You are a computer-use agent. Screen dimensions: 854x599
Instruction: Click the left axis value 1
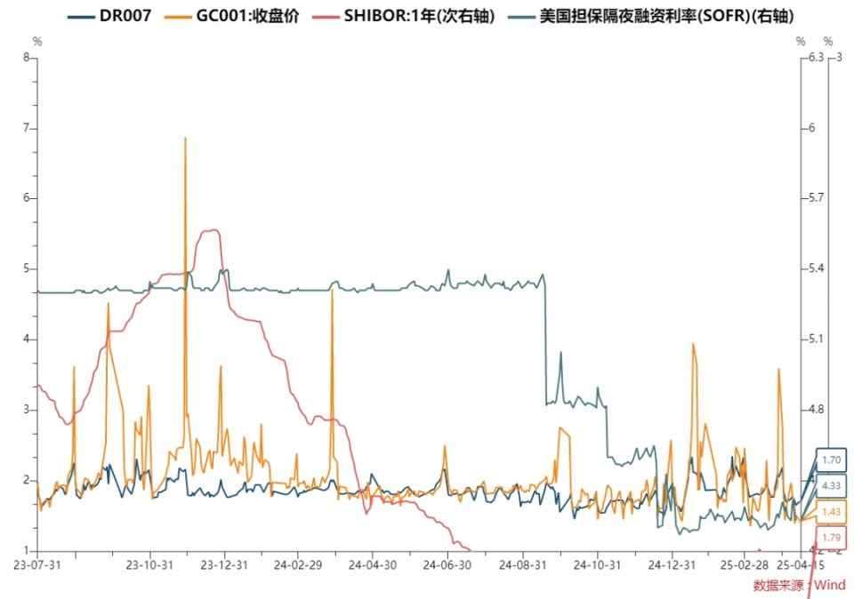(x=26, y=551)
